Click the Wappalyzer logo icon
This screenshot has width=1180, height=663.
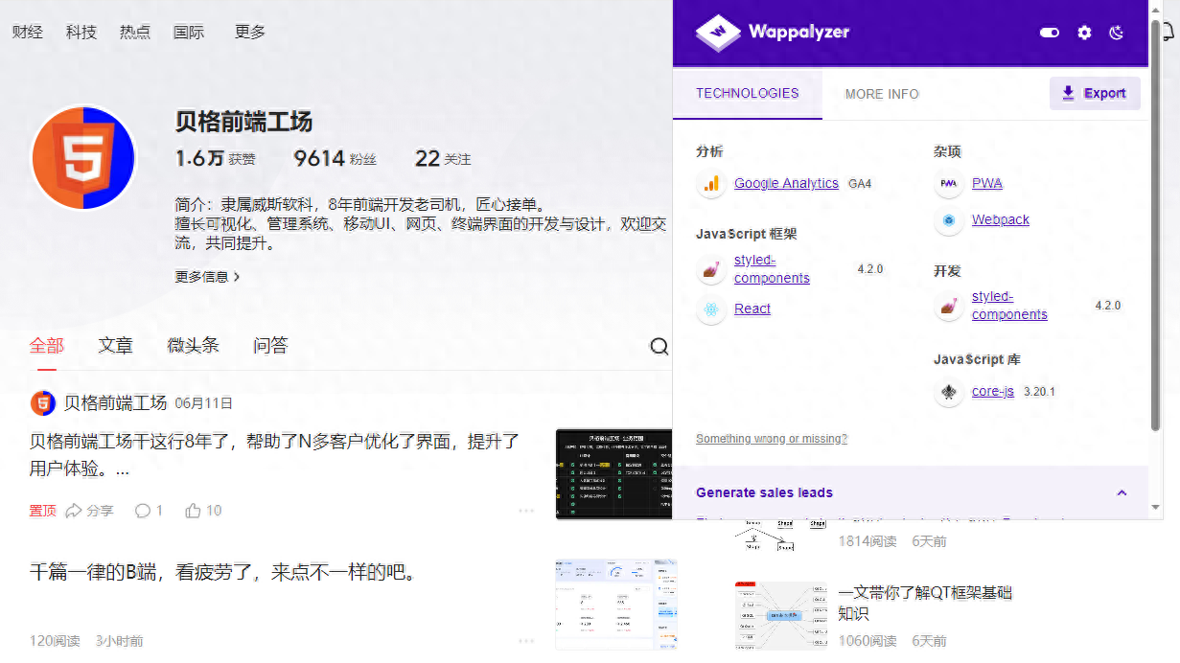tap(719, 33)
